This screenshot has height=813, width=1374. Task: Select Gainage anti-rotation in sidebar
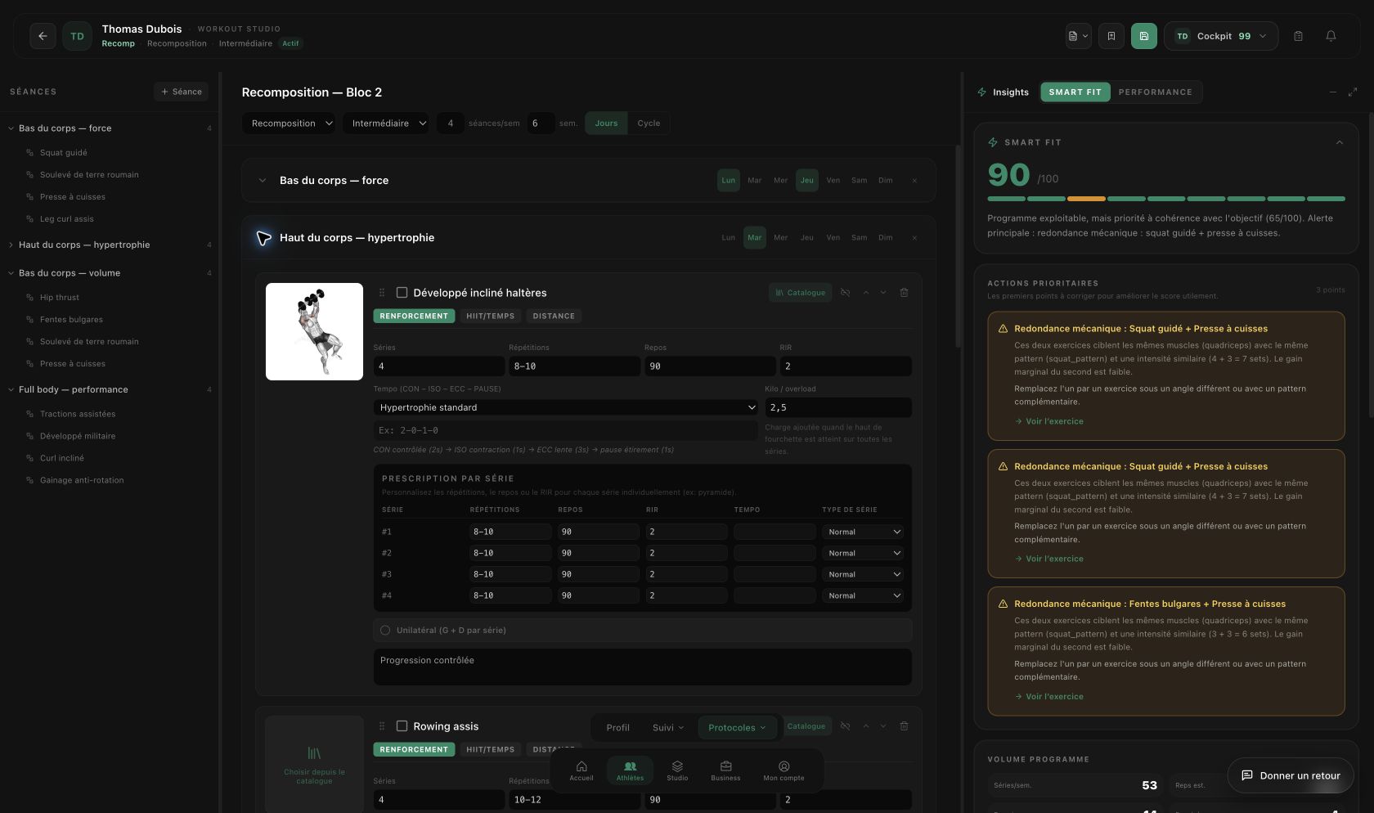pos(82,481)
